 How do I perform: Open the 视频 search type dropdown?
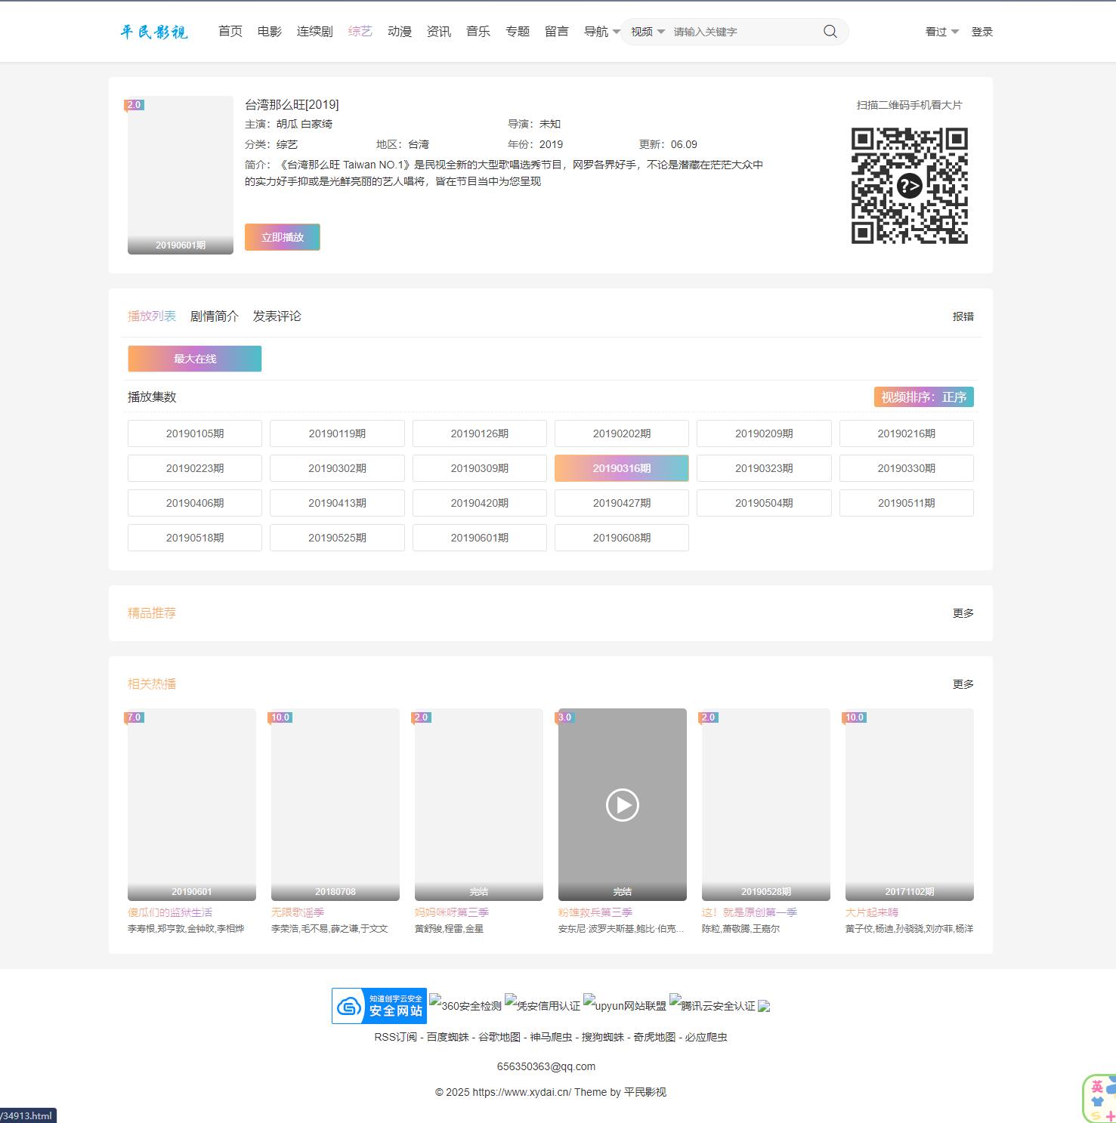point(648,32)
